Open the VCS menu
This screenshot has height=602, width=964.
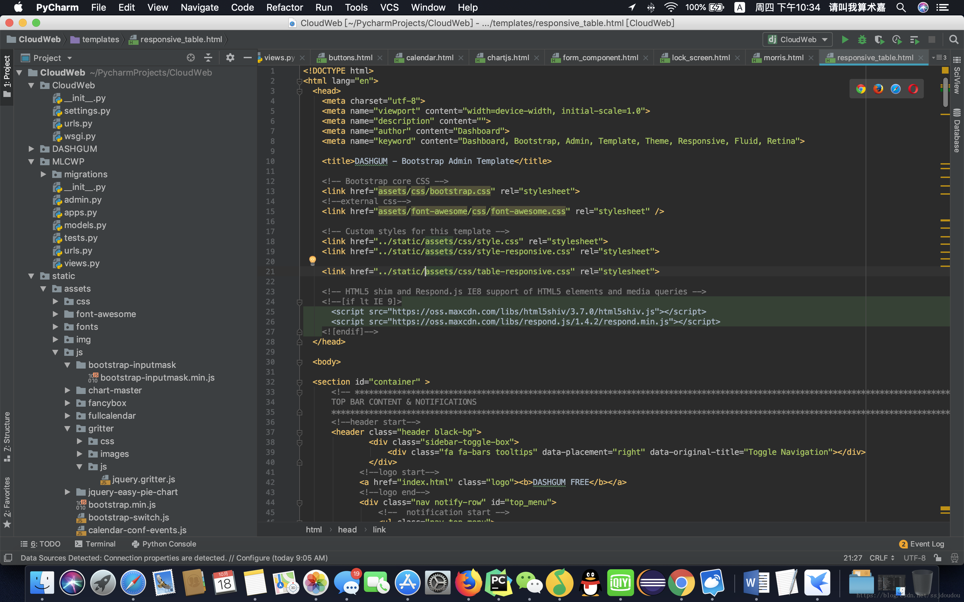click(x=389, y=8)
